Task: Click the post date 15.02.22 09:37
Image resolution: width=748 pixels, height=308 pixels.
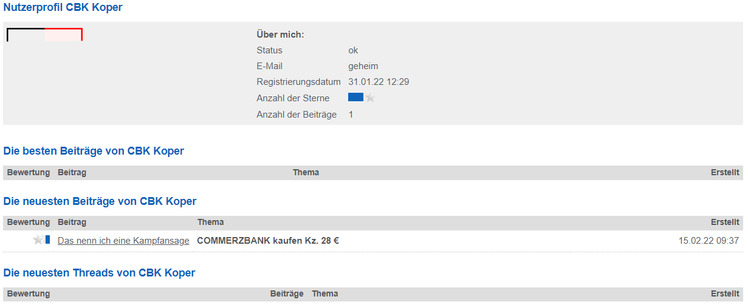Action: tap(709, 241)
